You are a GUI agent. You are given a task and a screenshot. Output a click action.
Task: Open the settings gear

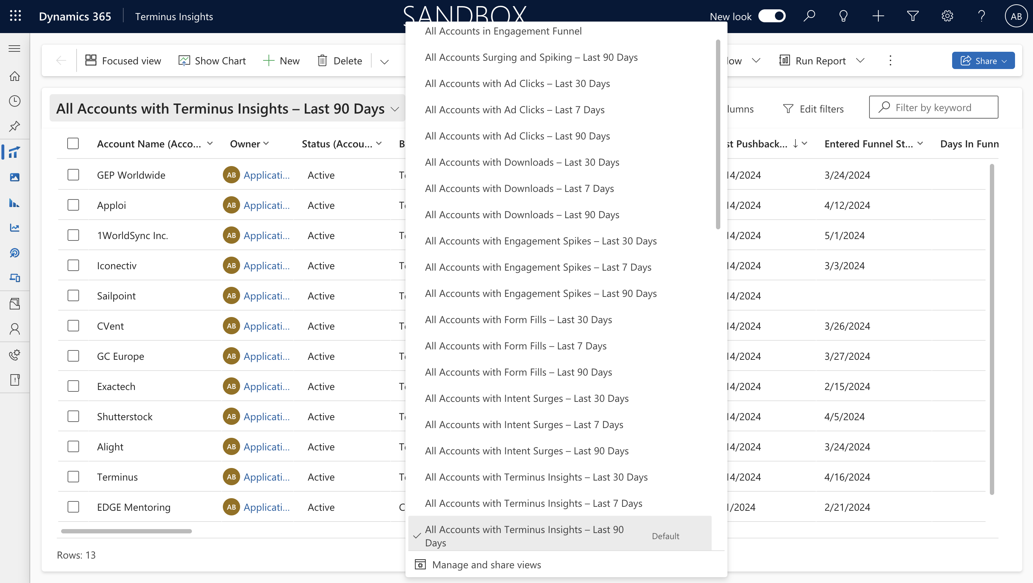[947, 16]
